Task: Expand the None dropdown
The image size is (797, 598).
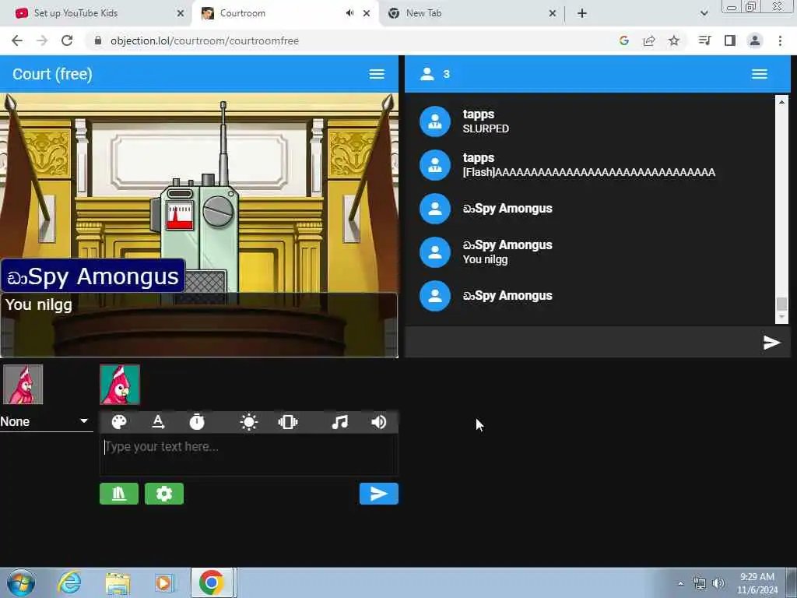Action: pyautogui.click(x=46, y=421)
